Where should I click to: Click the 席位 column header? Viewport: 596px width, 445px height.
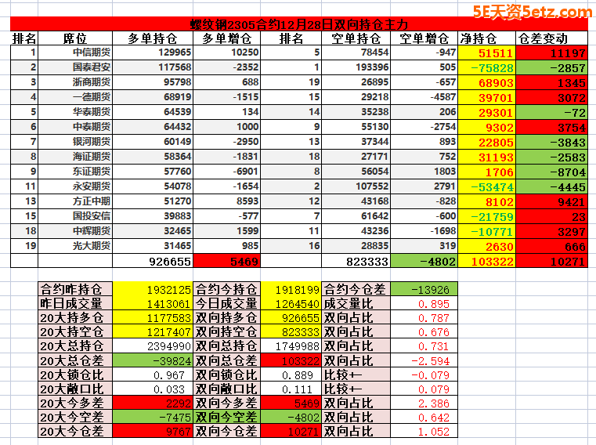pyautogui.click(x=75, y=38)
